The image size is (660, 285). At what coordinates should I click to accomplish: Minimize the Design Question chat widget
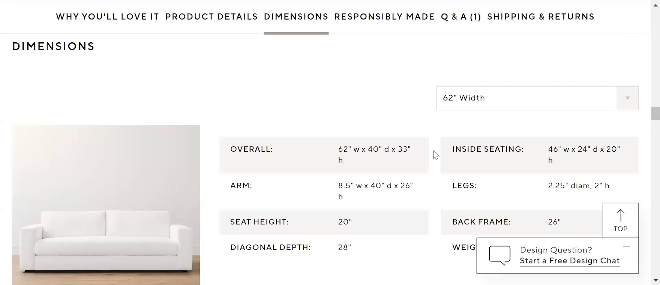click(626, 247)
